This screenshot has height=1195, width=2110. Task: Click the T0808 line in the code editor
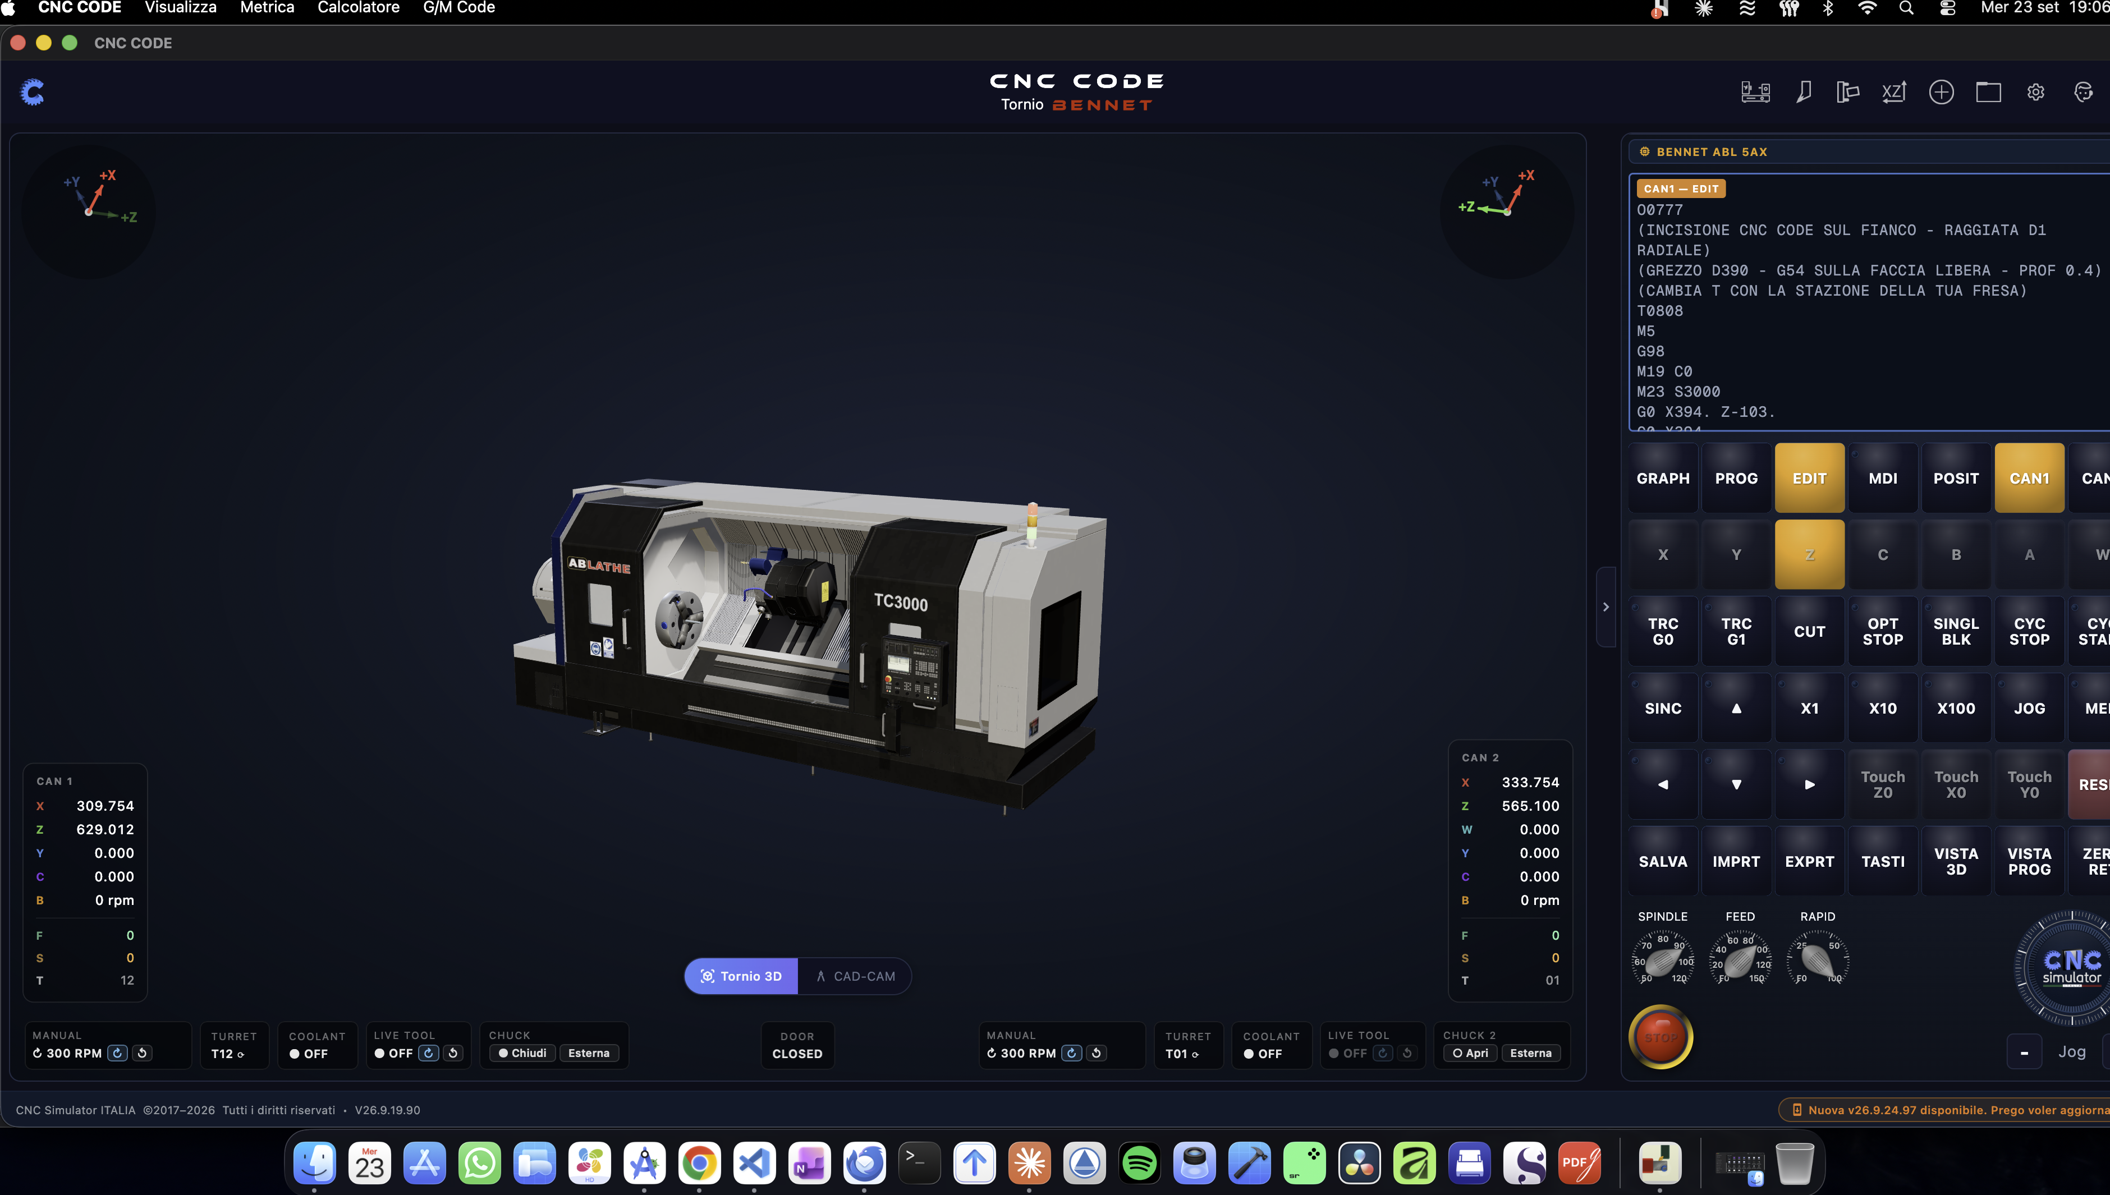1659,311
